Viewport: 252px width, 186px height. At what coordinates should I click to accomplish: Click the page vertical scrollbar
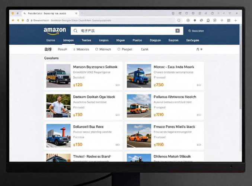click(x=240, y=74)
